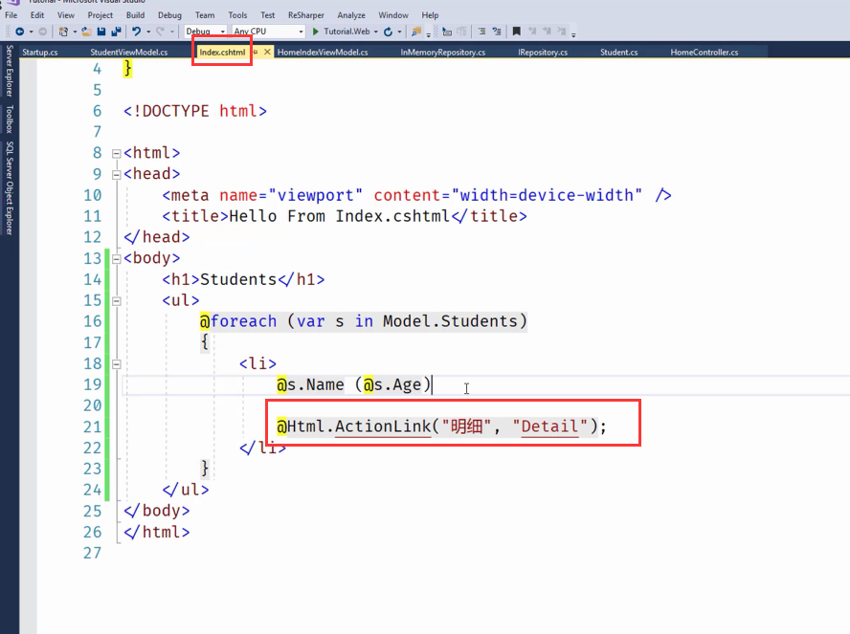
Task: Click the Open File folder icon
Action: 87,32
